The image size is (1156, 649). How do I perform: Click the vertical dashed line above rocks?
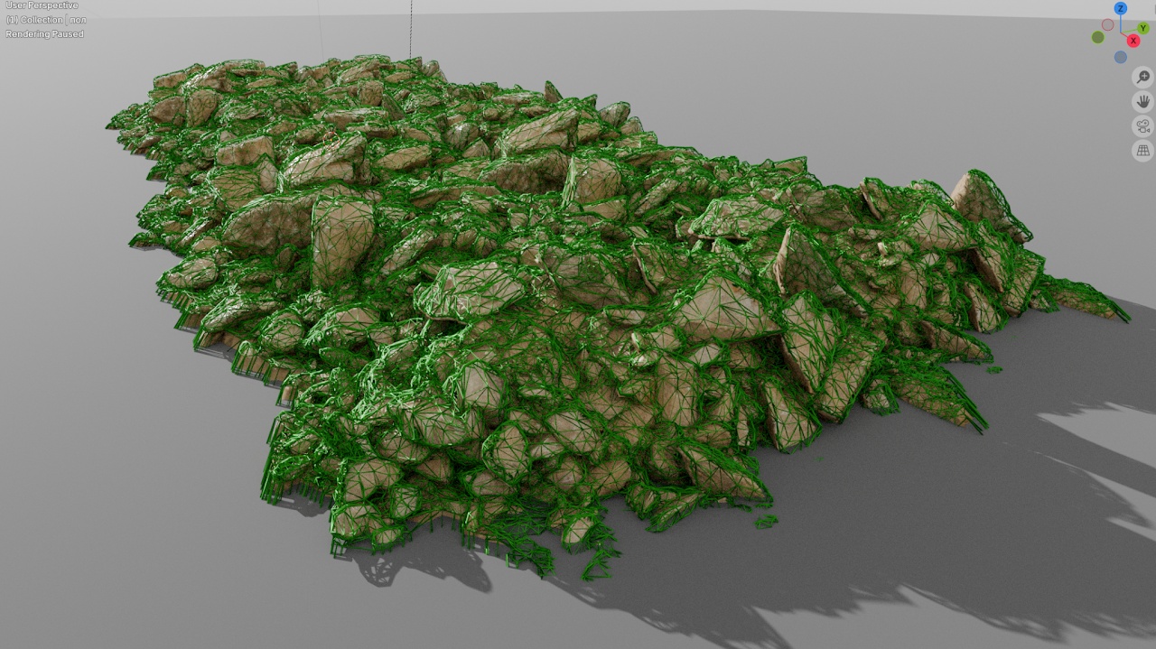coord(411,27)
